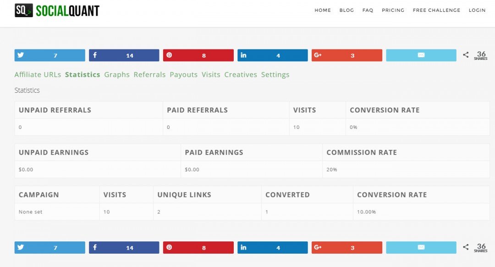Viewport: 495px width, 267px height.
Task: Share on Twitter using bottom share bar
Action: 49,247
